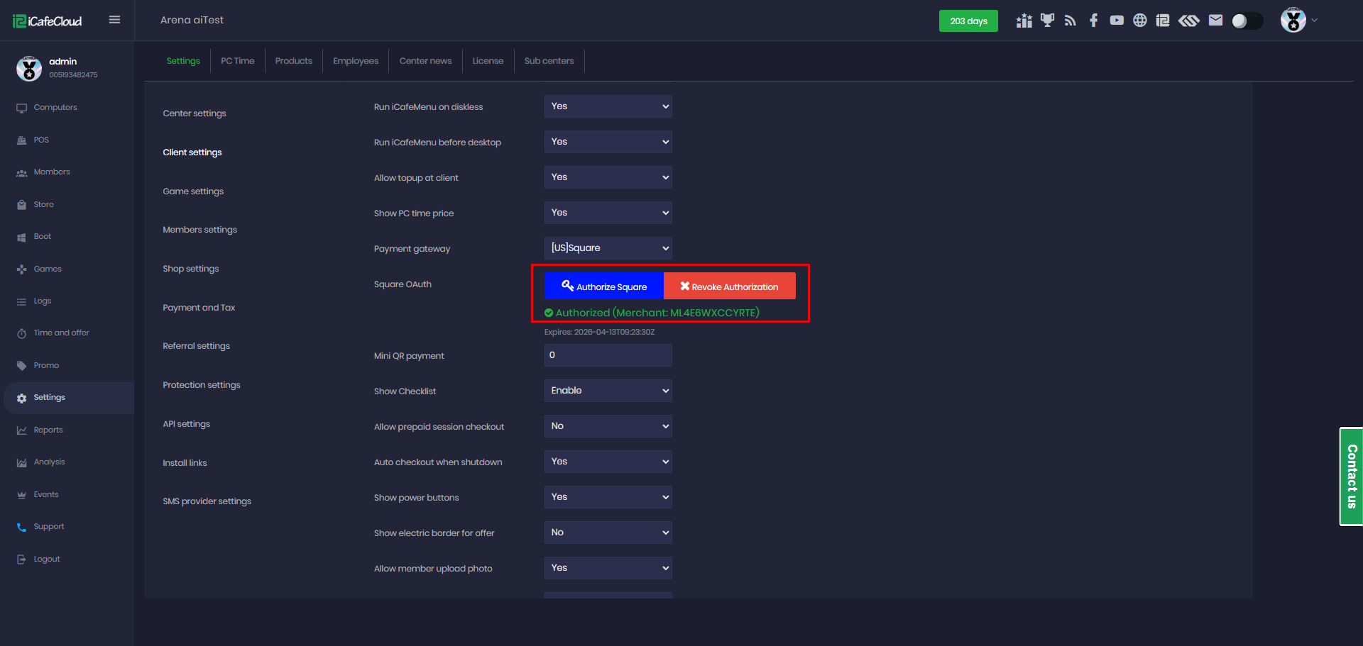1363x646 pixels.
Task: Toggle the dark/light theme switch
Action: [1247, 21]
